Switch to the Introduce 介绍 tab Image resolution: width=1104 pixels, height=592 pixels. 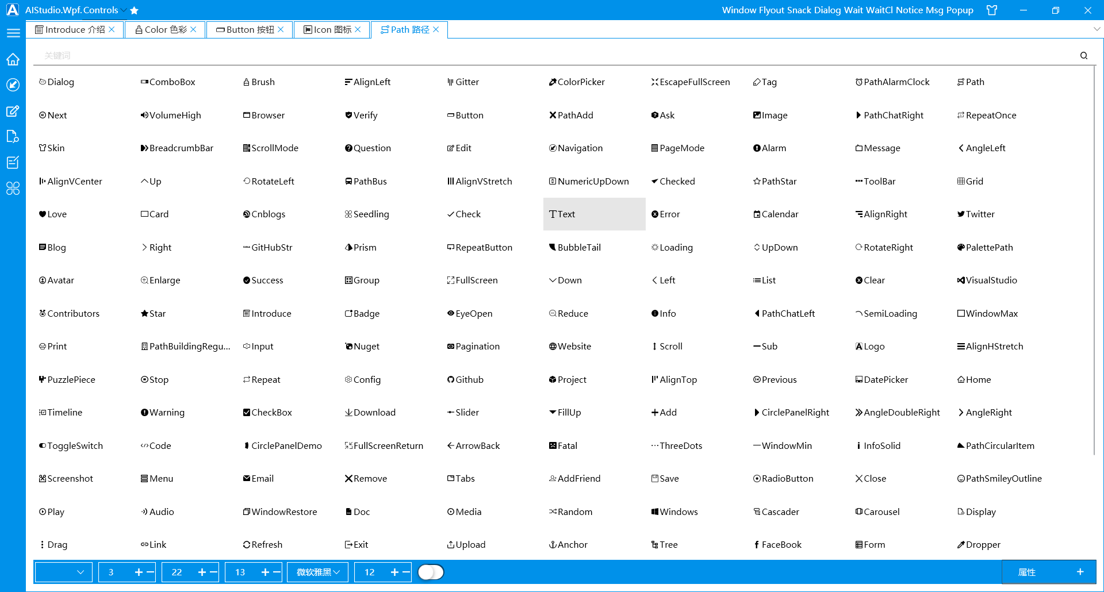[x=75, y=30]
